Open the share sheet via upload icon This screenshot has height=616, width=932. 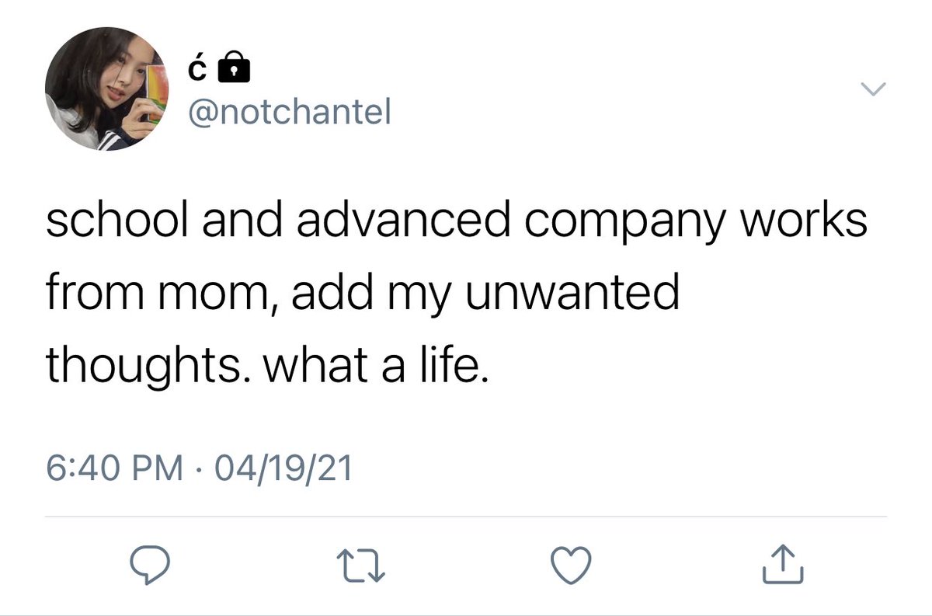783,564
